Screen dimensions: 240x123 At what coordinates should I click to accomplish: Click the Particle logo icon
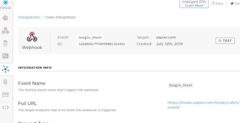click(6, 3)
